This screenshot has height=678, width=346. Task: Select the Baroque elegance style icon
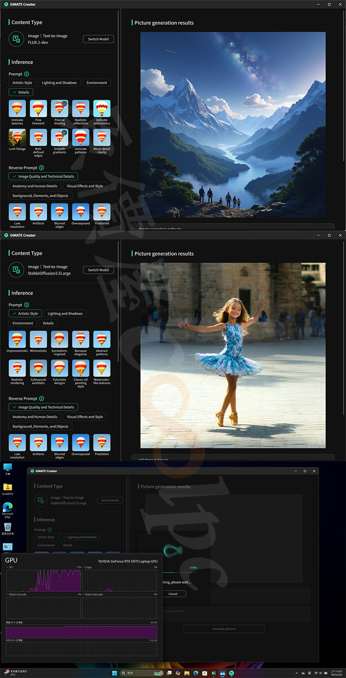pos(80,340)
